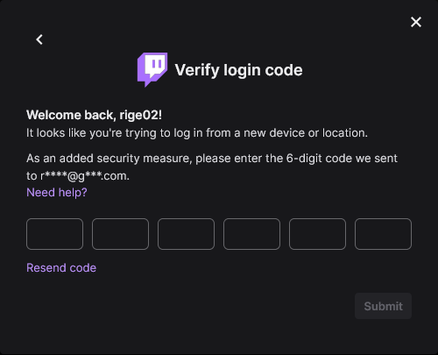438x355 pixels.
Task: Select the second digit code box
Action: pyautogui.click(x=120, y=234)
